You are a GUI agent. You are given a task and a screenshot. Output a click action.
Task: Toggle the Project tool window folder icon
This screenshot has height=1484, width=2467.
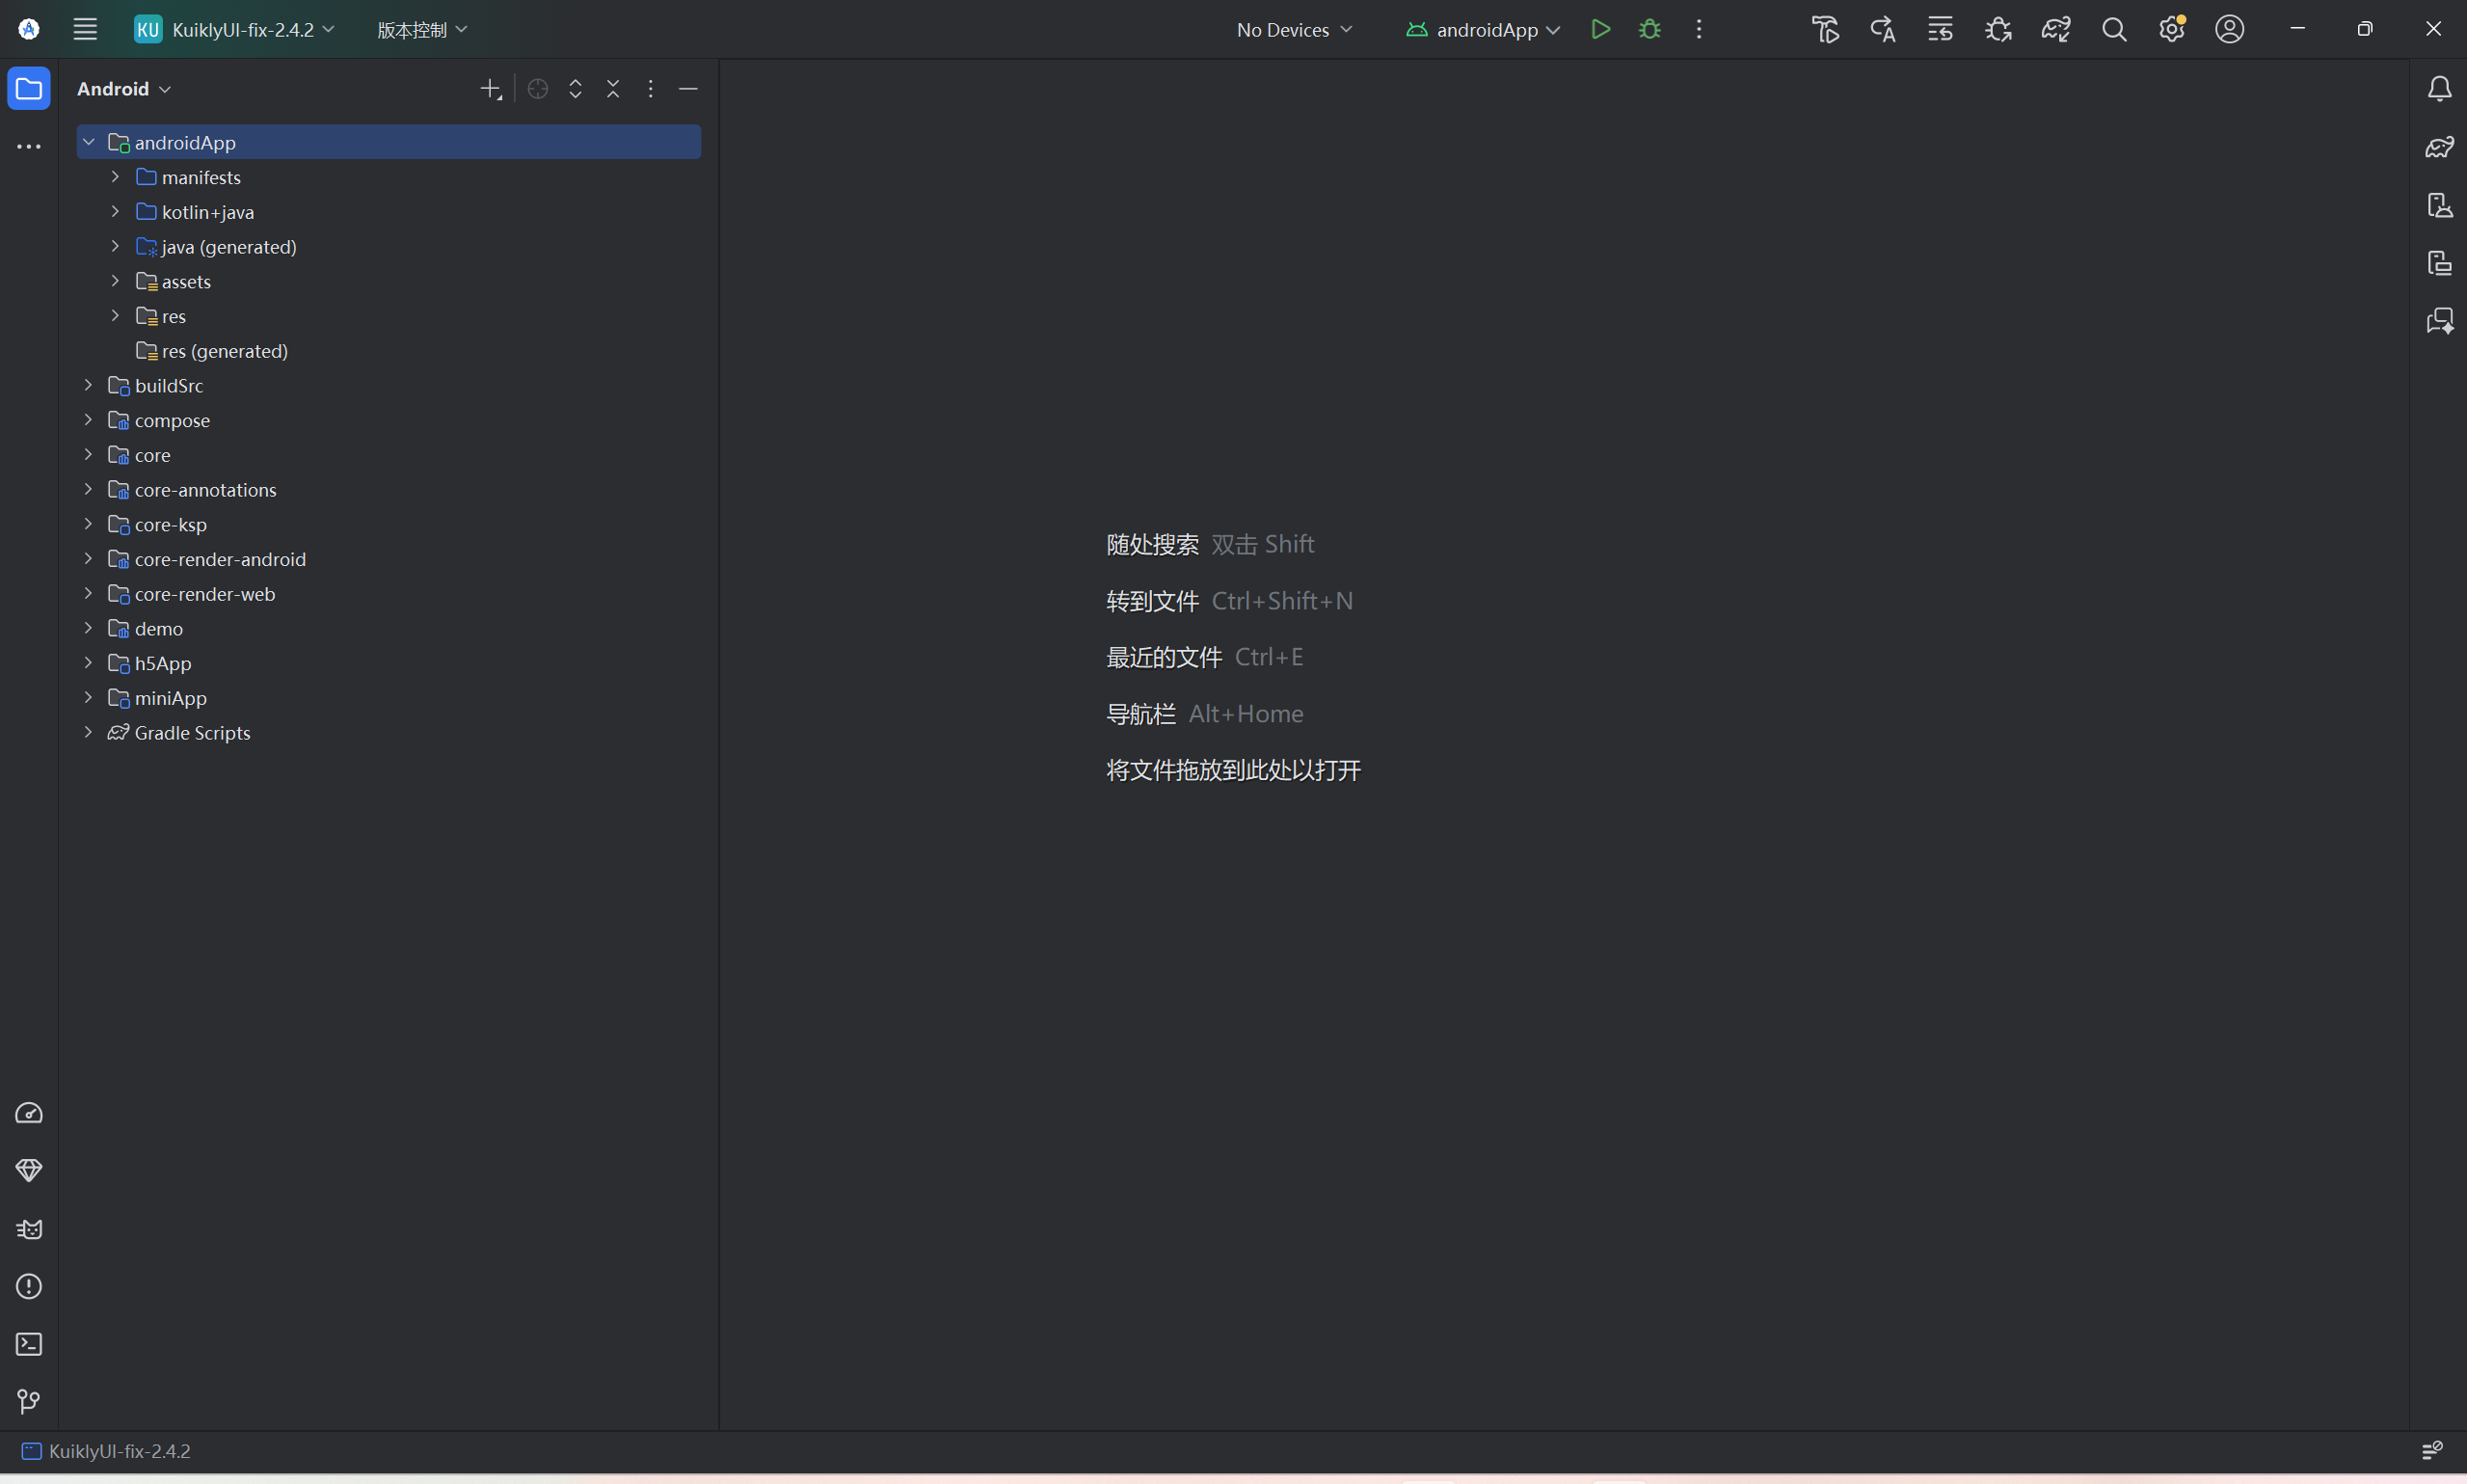pos(29,89)
